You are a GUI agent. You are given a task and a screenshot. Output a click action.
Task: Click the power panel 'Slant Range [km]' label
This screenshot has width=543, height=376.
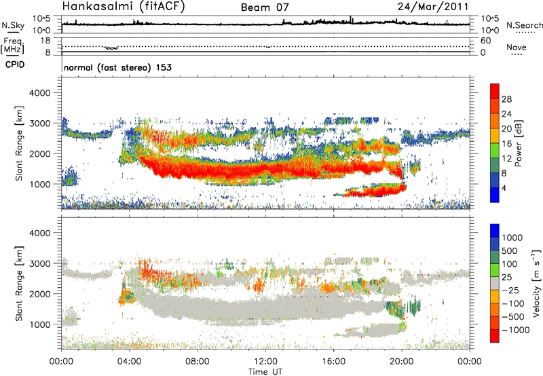[x=19, y=143]
